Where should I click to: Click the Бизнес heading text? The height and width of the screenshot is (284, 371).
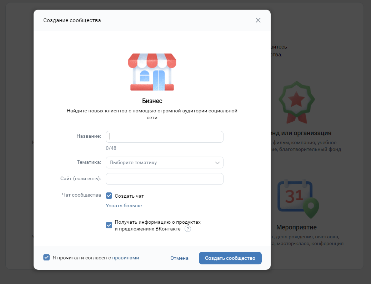[152, 101]
